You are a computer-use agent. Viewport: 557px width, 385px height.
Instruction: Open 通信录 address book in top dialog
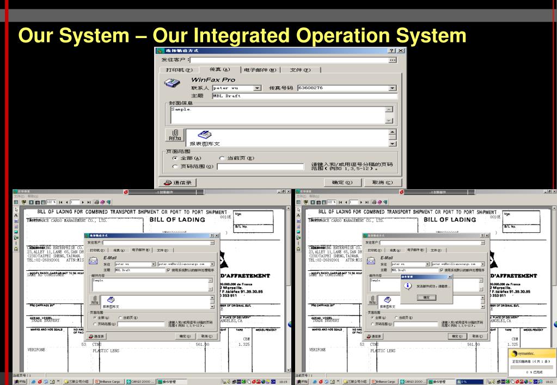coord(177,182)
